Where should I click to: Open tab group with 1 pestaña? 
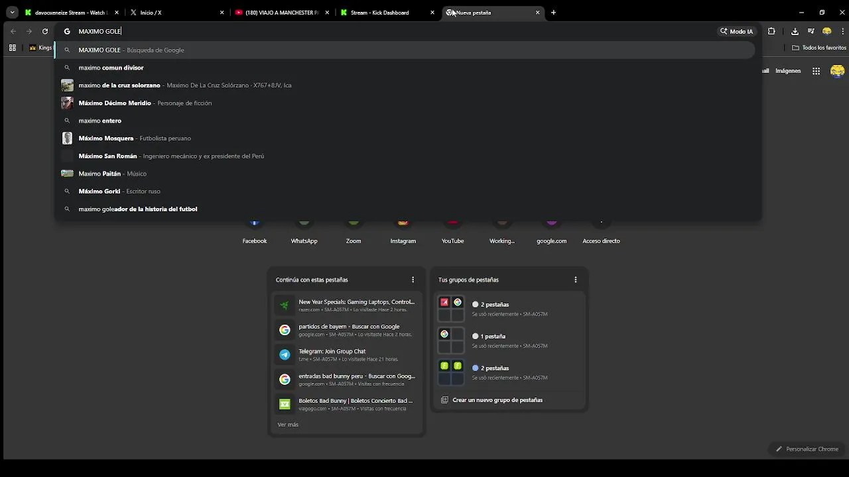[x=509, y=341]
